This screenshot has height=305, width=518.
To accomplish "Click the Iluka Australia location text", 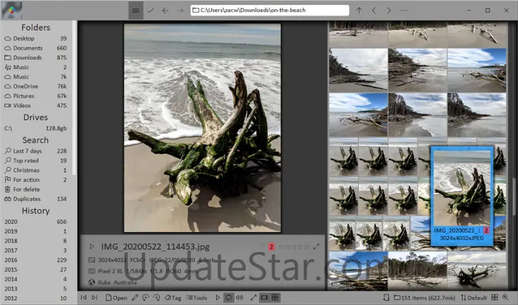I will [x=118, y=282].
